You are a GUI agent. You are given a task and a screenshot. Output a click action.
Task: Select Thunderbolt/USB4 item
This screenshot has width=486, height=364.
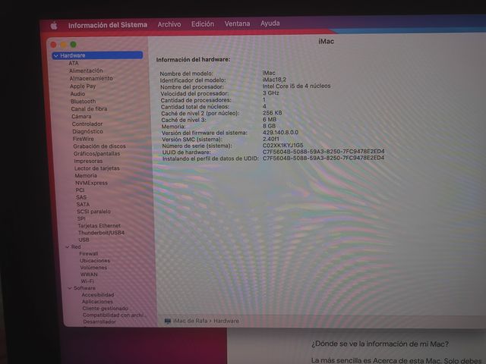101,233
